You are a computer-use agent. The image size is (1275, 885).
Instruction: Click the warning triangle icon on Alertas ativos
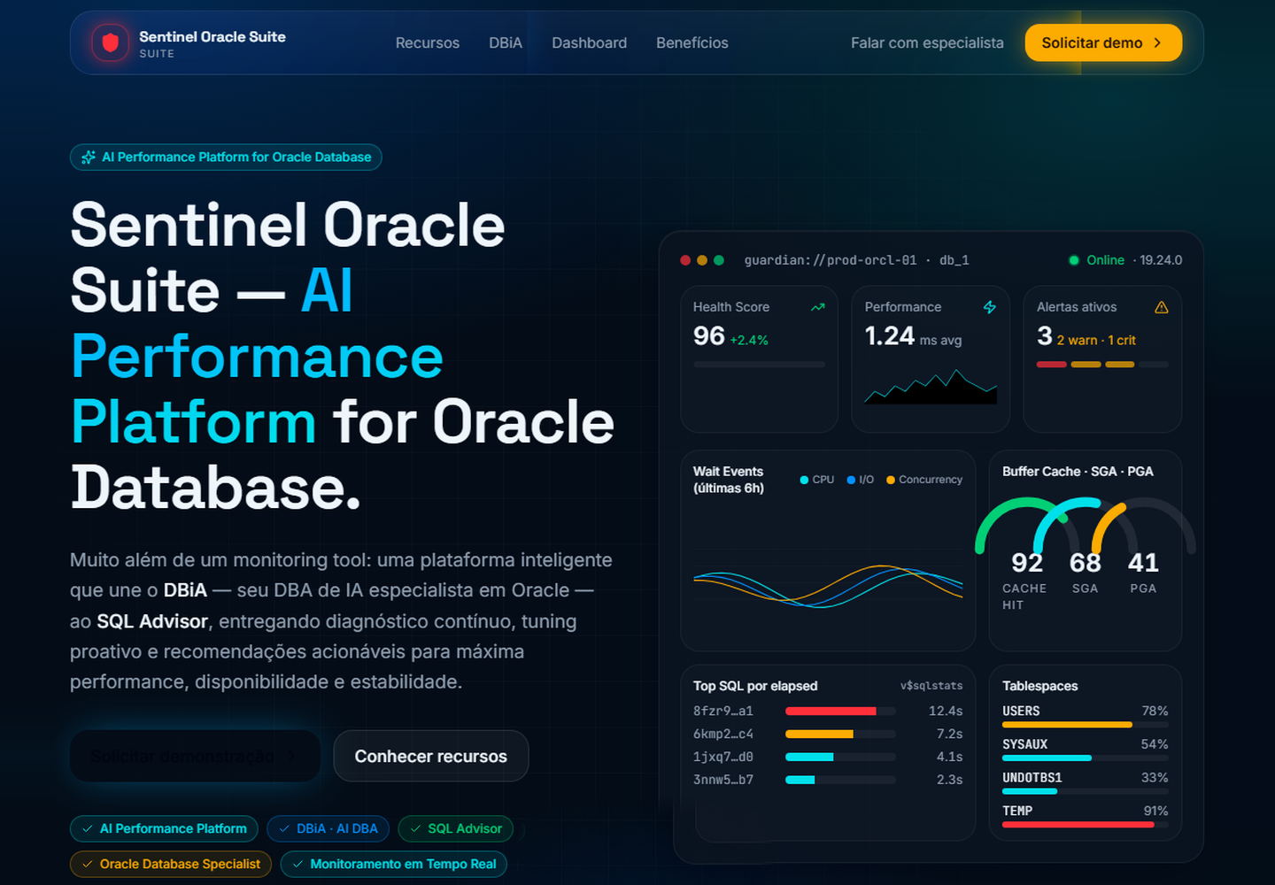coord(1162,307)
